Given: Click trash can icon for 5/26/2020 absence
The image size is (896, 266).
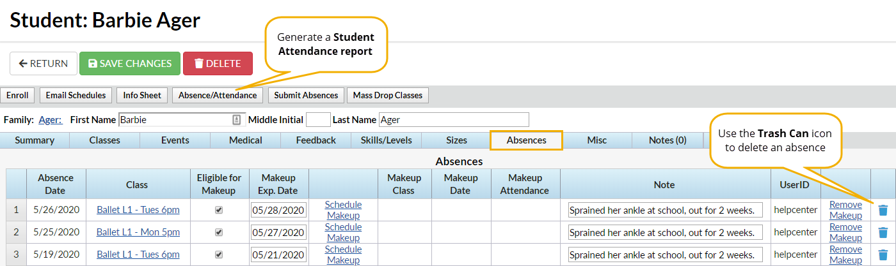Looking at the screenshot, I should pos(883,210).
